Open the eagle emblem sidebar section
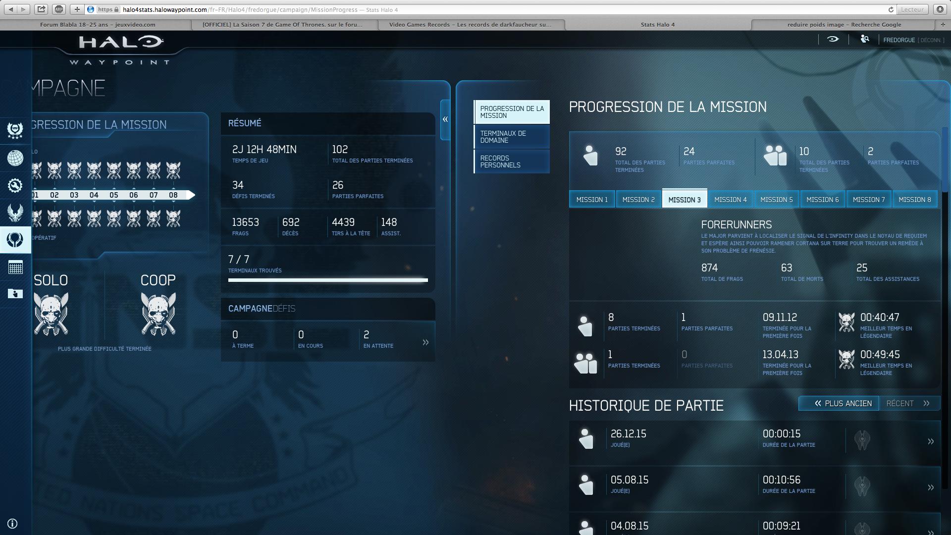The width and height of the screenshot is (951, 535). pos(15,213)
